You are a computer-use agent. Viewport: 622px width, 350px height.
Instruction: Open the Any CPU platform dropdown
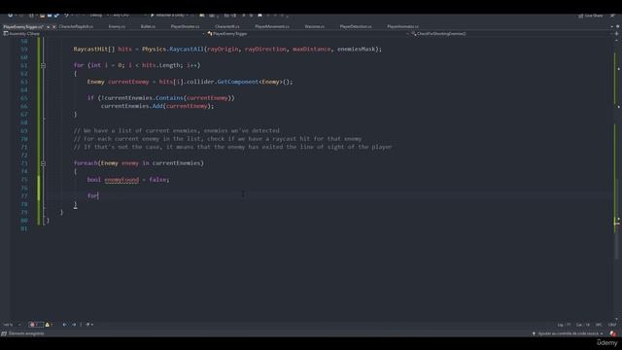click(x=129, y=16)
